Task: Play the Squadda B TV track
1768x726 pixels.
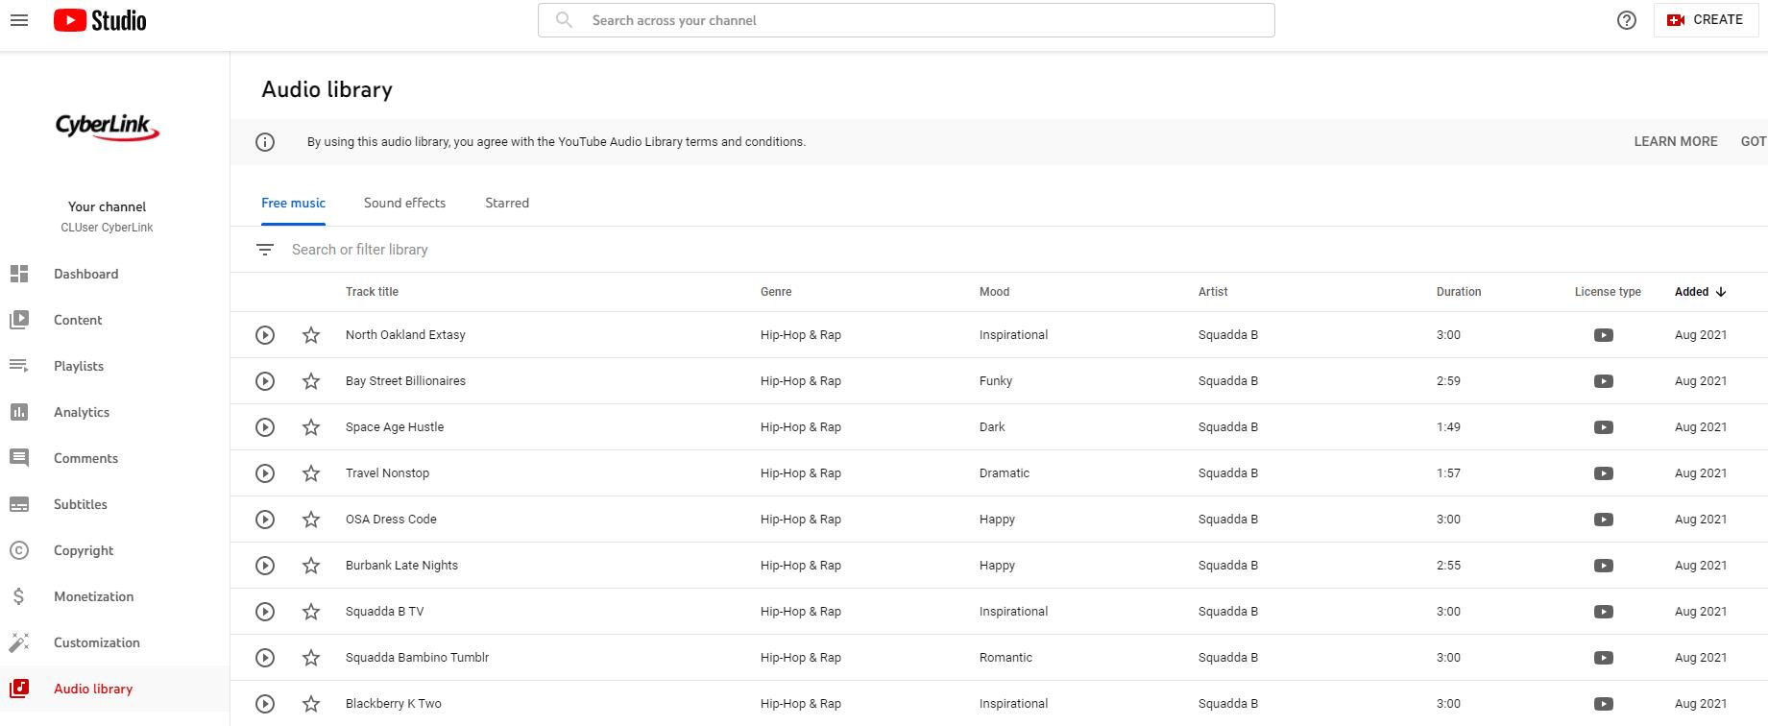Action: 265,612
